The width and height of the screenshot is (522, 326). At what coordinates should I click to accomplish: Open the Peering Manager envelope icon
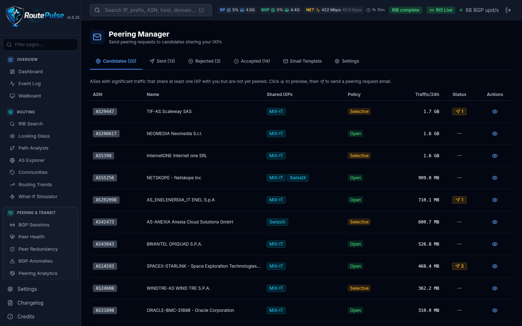tap(97, 37)
